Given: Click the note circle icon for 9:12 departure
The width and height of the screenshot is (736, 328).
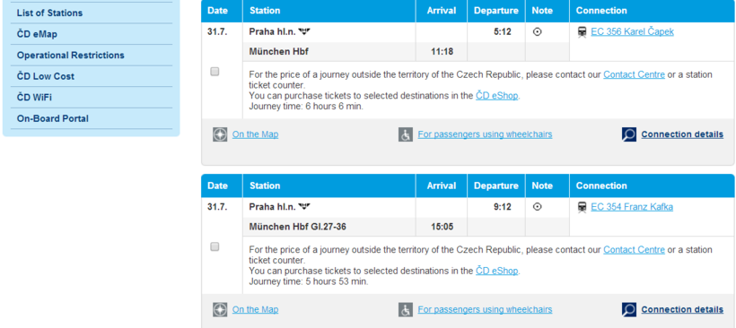Looking at the screenshot, I should coord(538,207).
